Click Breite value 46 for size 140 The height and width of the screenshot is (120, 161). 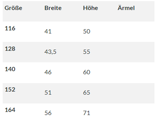pos(48,72)
